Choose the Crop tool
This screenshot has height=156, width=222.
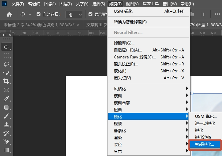(x=6, y=81)
